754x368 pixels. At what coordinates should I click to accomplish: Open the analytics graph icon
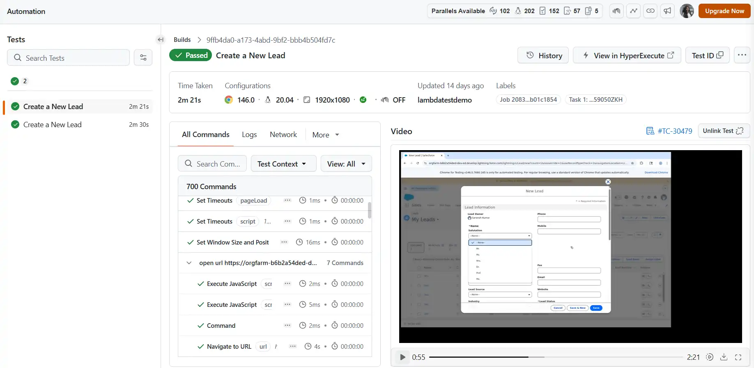634,11
